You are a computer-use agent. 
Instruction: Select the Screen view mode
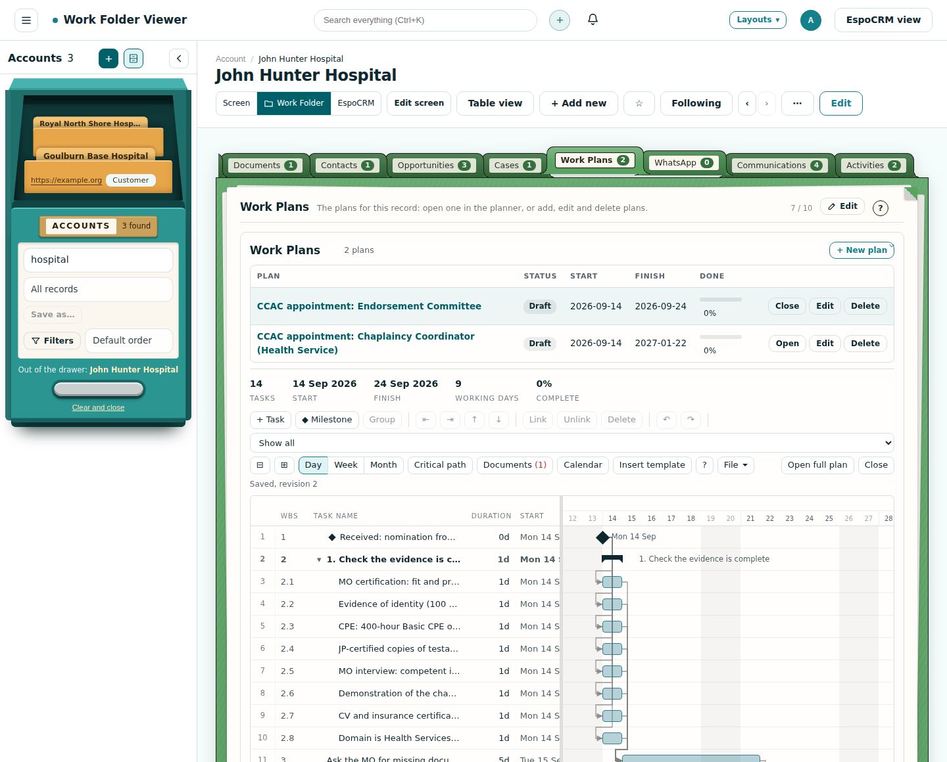point(236,103)
